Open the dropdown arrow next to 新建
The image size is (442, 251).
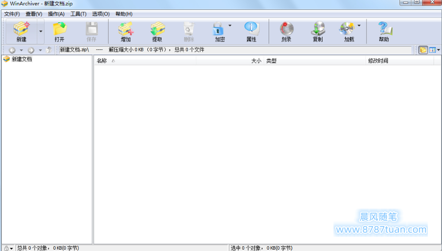(41, 31)
